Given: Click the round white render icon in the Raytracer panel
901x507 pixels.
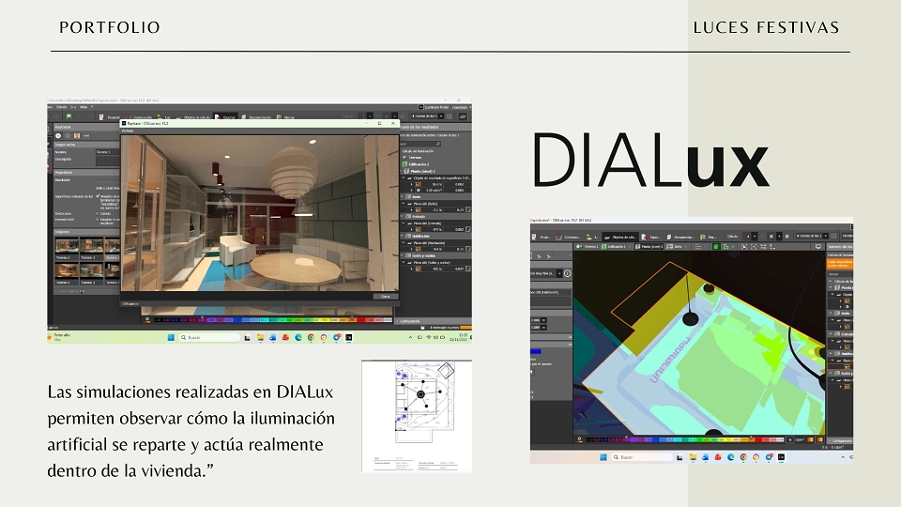Looking at the screenshot, I should (58, 135).
